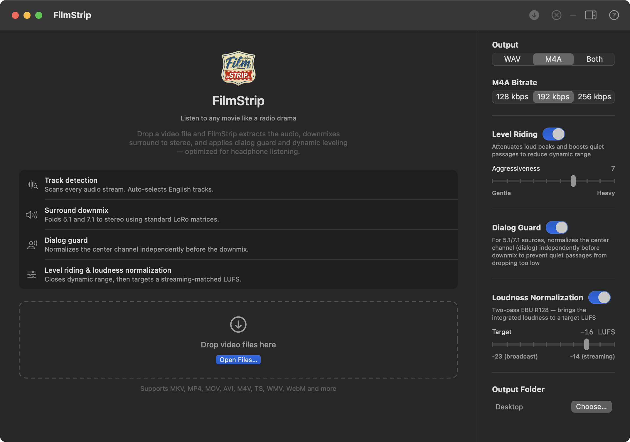Click the Target LUFS slider handle
The image size is (630, 442).
[x=586, y=344]
